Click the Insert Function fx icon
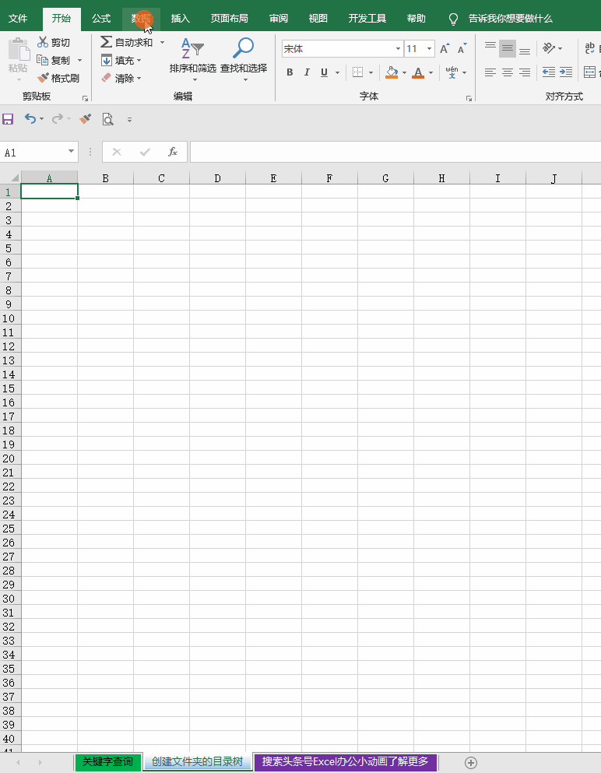 tap(173, 152)
